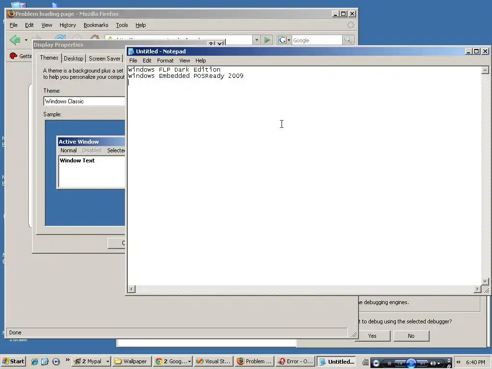Click the 'Windows FLP Dark Edition' text line

174,69
